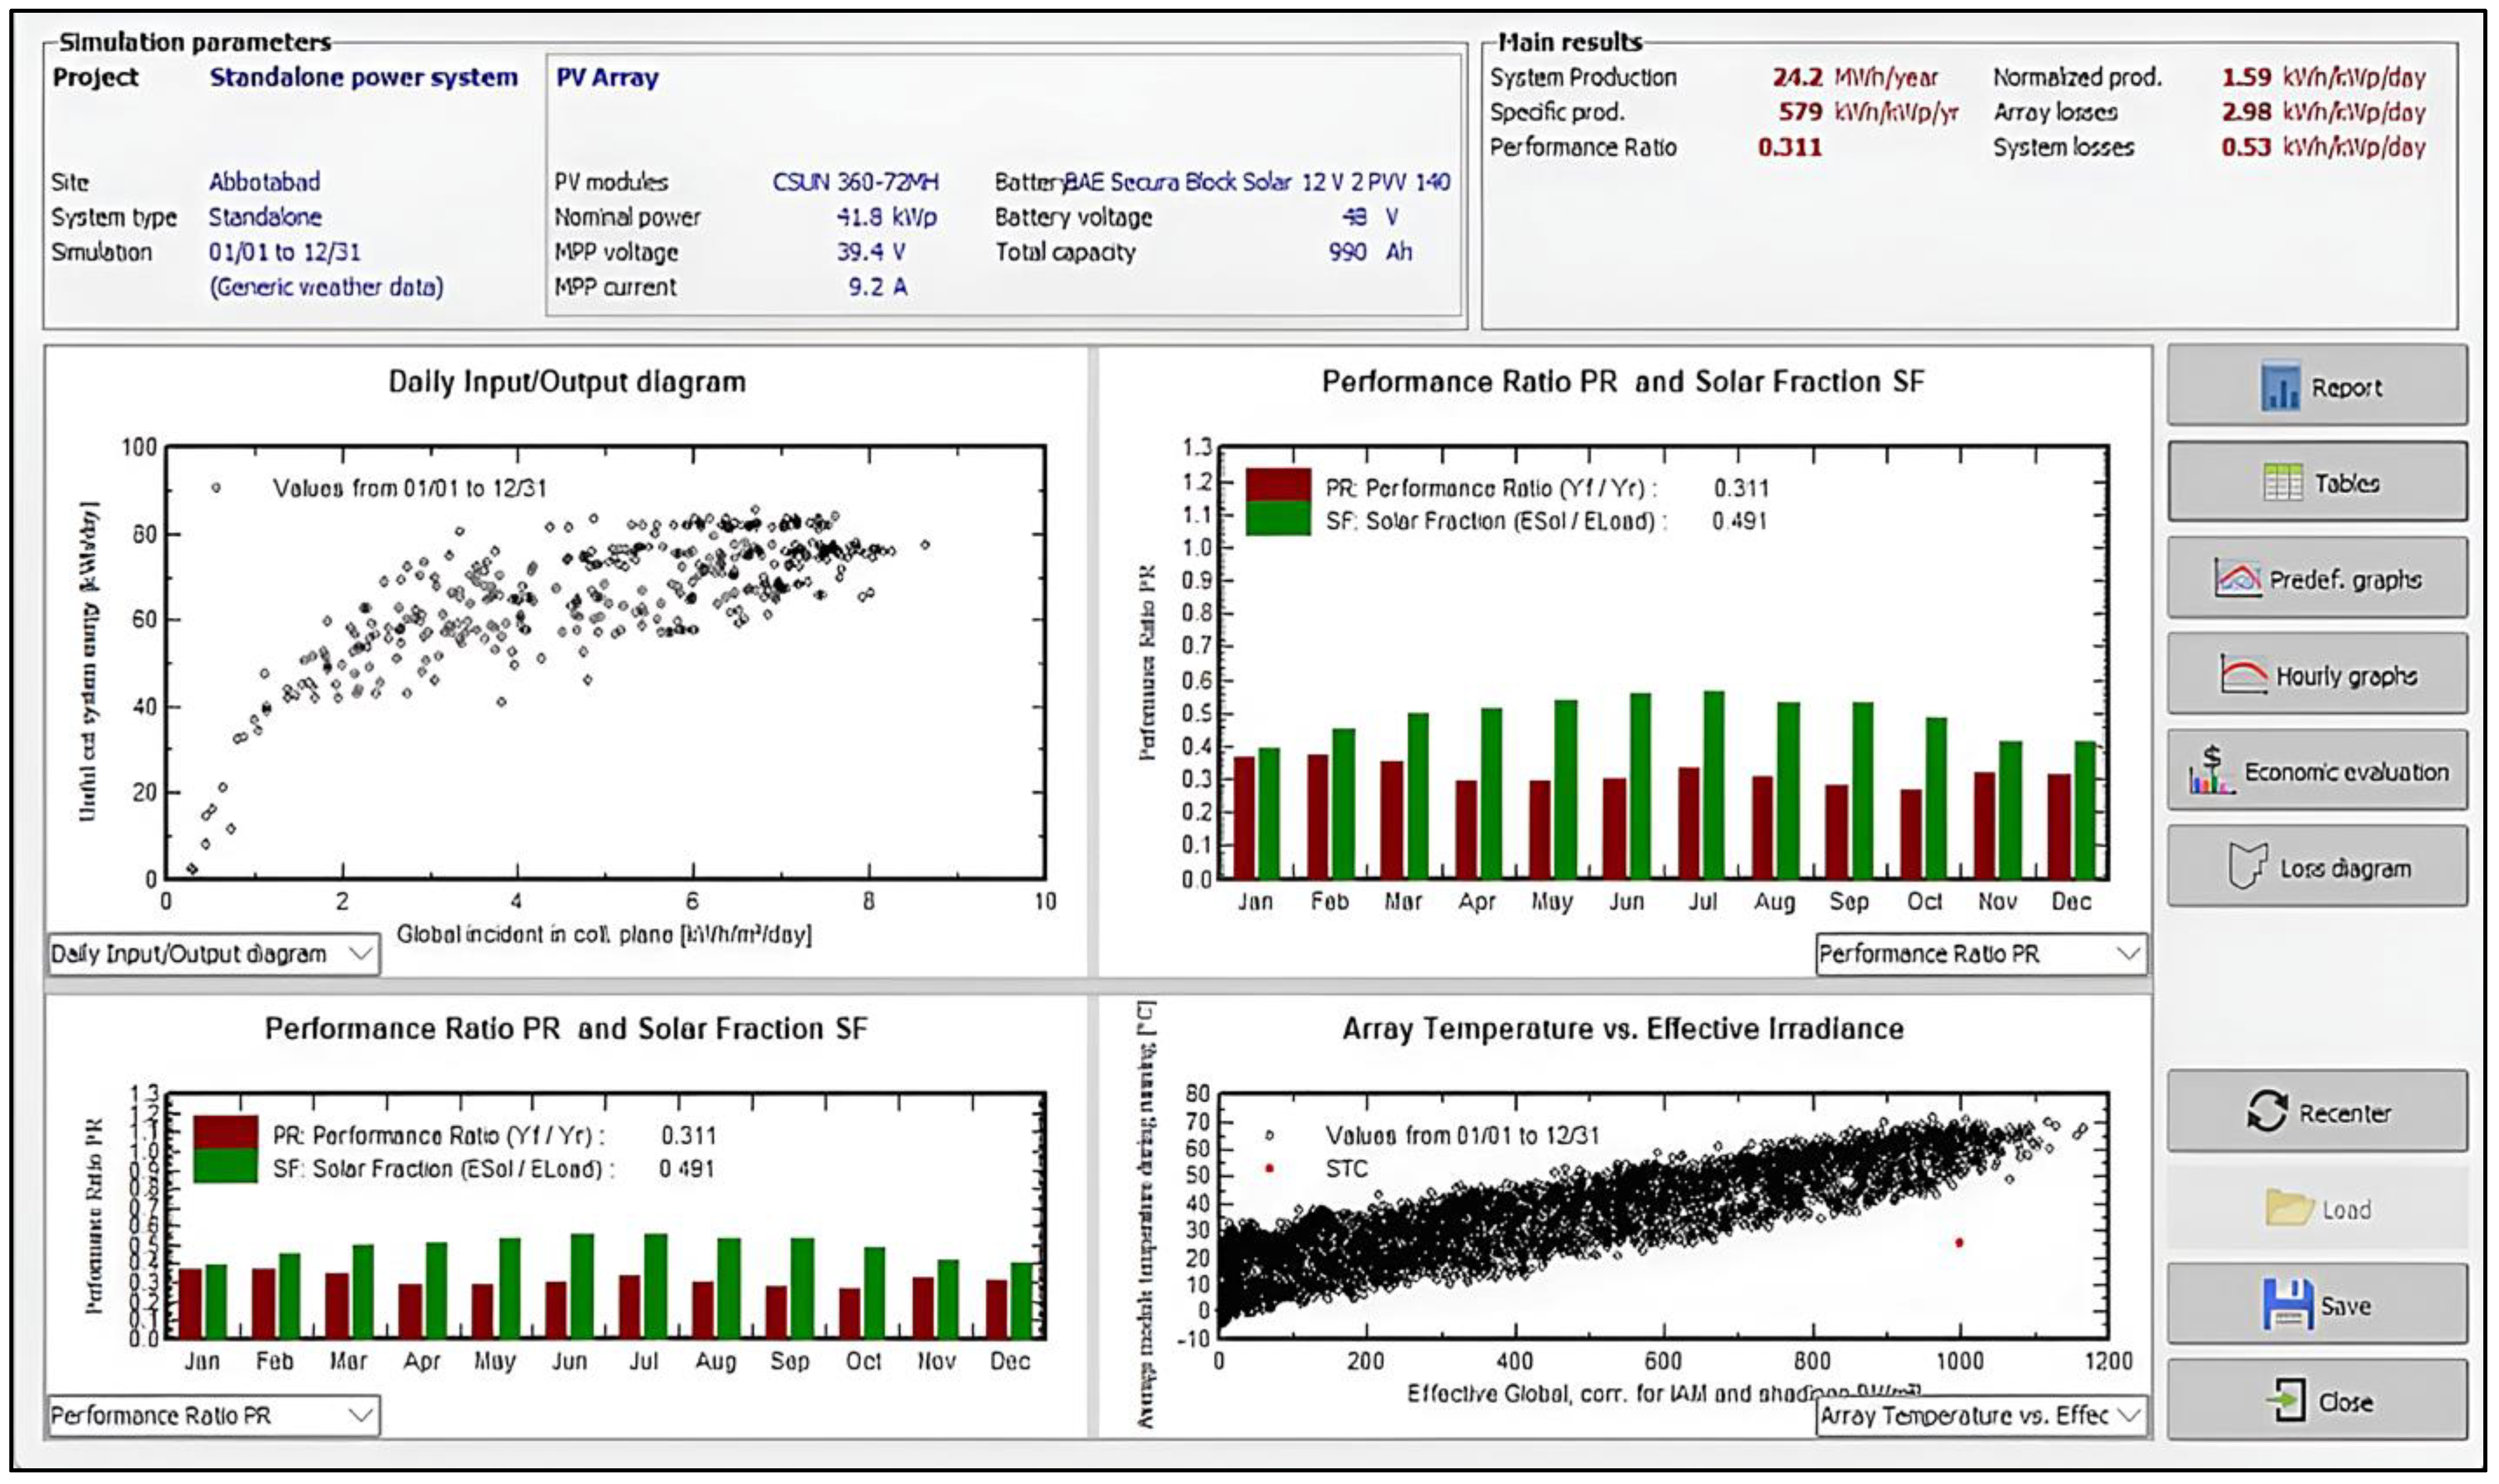Open bottom-left Performance Ratio PR dropdown
Screen dimensions: 2499x1484
[213, 1415]
